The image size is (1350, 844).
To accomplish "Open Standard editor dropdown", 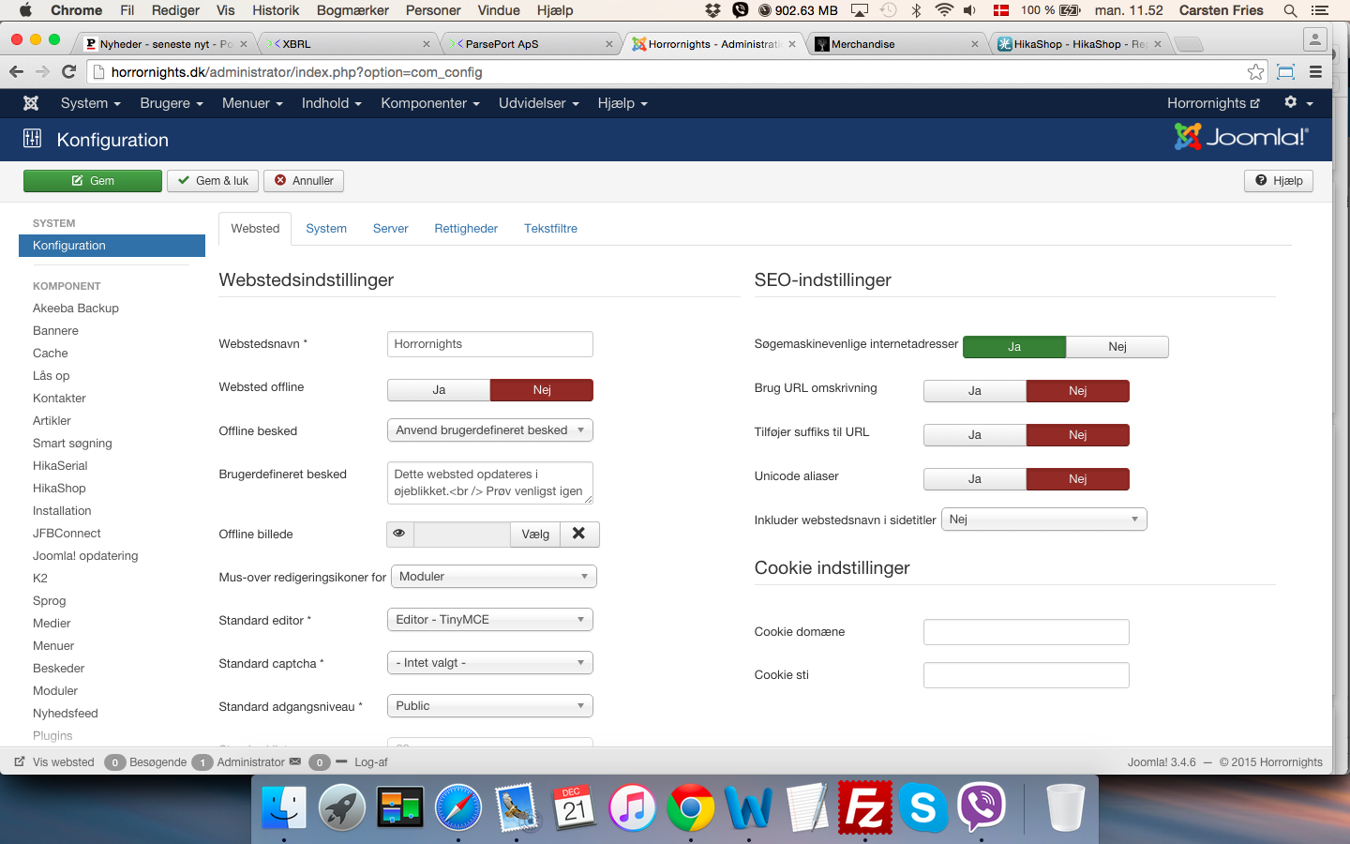I will tap(490, 620).
